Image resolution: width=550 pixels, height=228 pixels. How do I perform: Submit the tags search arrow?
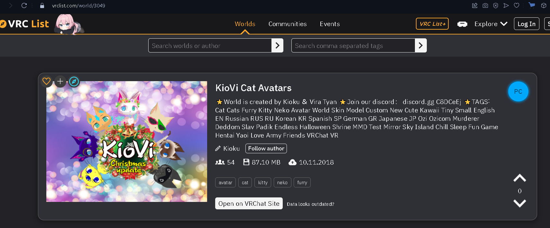[x=421, y=45]
